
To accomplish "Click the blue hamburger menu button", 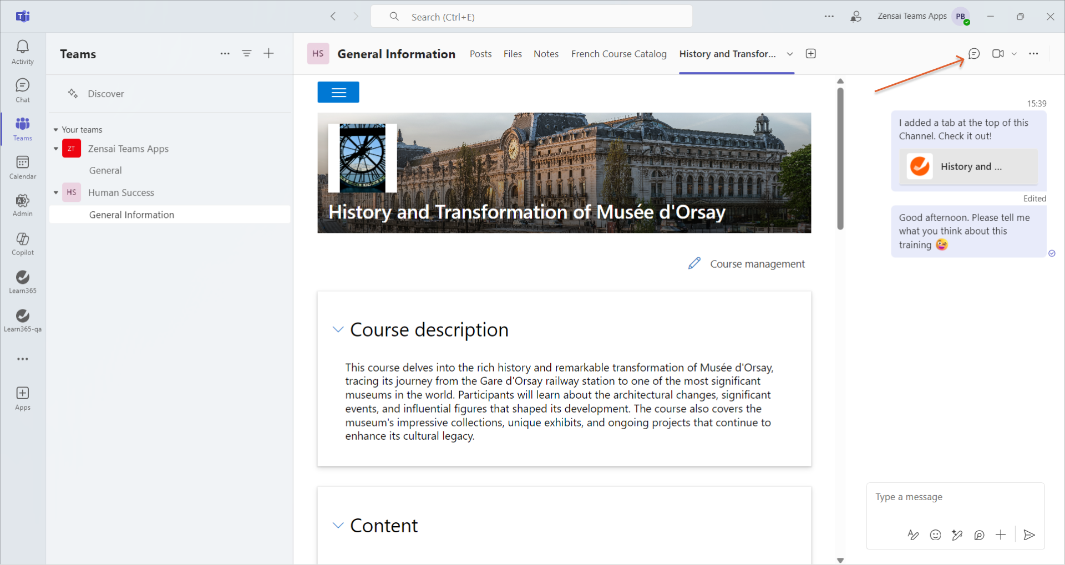I will pyautogui.click(x=338, y=93).
